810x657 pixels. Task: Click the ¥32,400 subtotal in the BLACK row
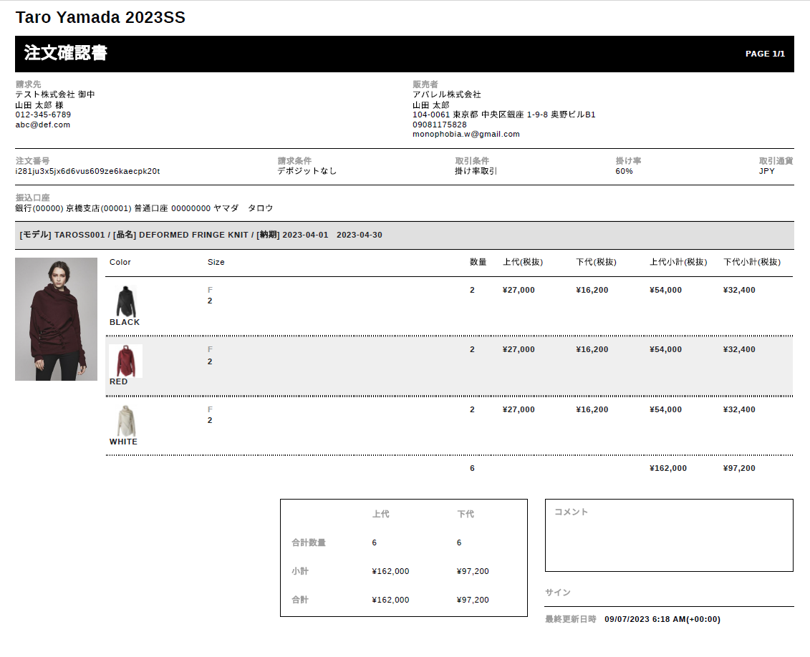pyautogui.click(x=739, y=290)
